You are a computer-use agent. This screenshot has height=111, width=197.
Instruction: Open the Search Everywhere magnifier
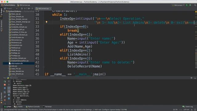click(x=195, y=5)
